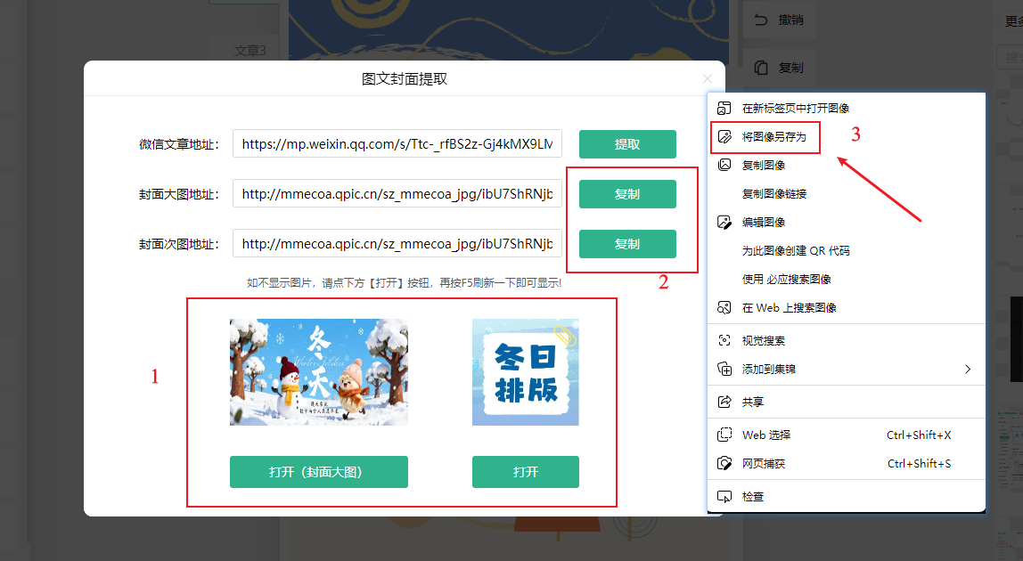
Task: Click the 视觉搜索 icon
Action: [724, 340]
